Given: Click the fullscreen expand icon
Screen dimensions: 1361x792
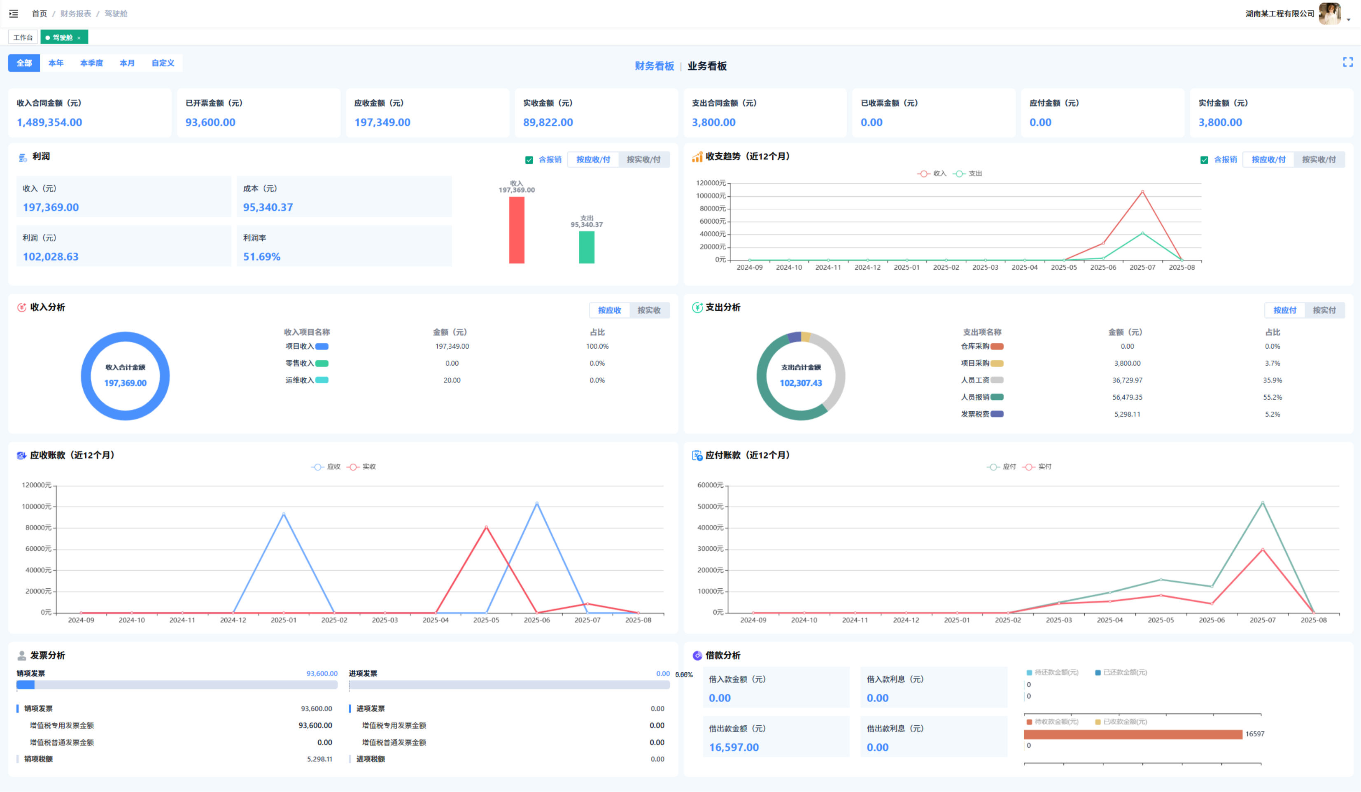Looking at the screenshot, I should [1347, 62].
